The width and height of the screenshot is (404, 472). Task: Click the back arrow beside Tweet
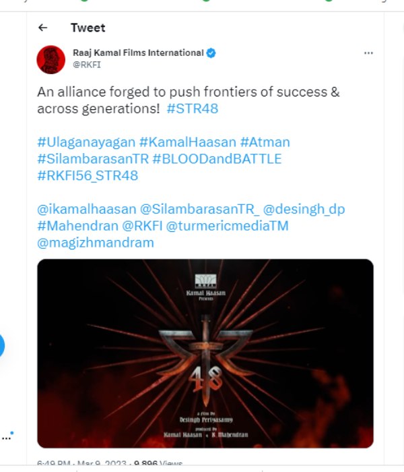43,28
